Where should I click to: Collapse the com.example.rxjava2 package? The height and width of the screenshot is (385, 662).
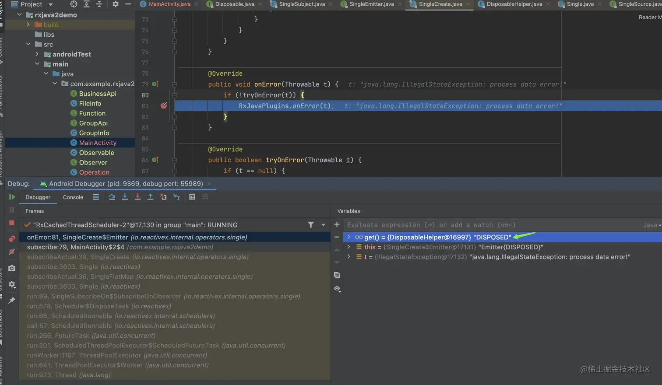pyautogui.click(x=54, y=84)
